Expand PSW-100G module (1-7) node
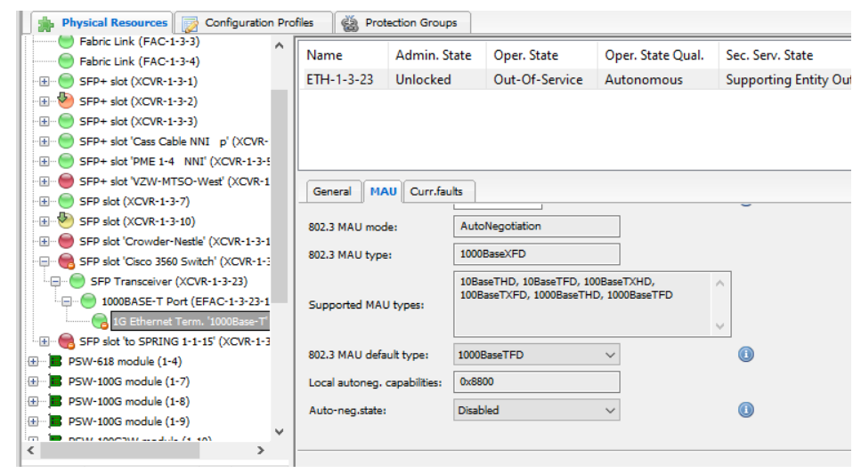Screen dimensions: 861x473 pos(33,381)
